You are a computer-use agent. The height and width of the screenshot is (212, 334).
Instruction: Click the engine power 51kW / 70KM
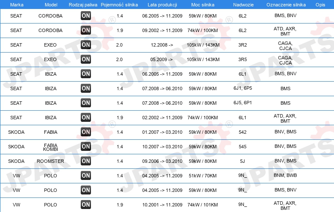pyautogui.click(x=202, y=176)
